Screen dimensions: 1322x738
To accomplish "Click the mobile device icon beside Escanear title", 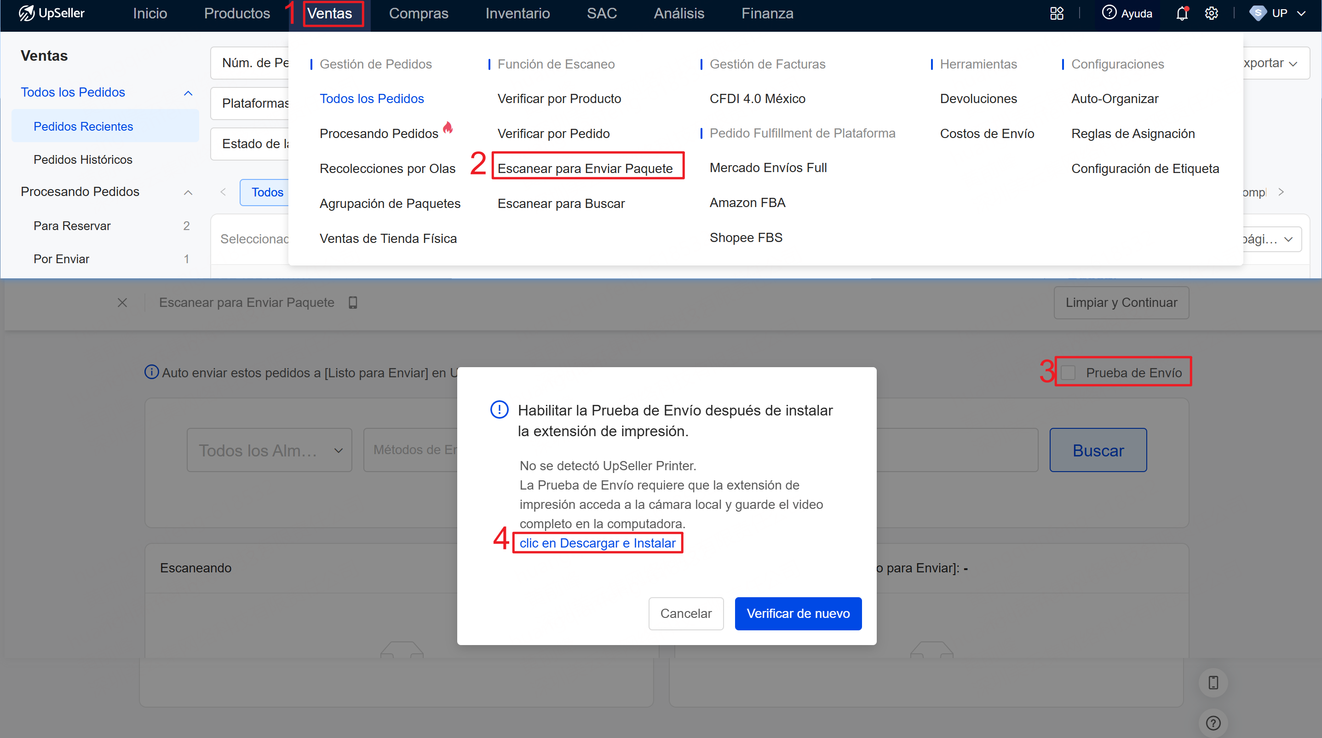I will coord(352,302).
